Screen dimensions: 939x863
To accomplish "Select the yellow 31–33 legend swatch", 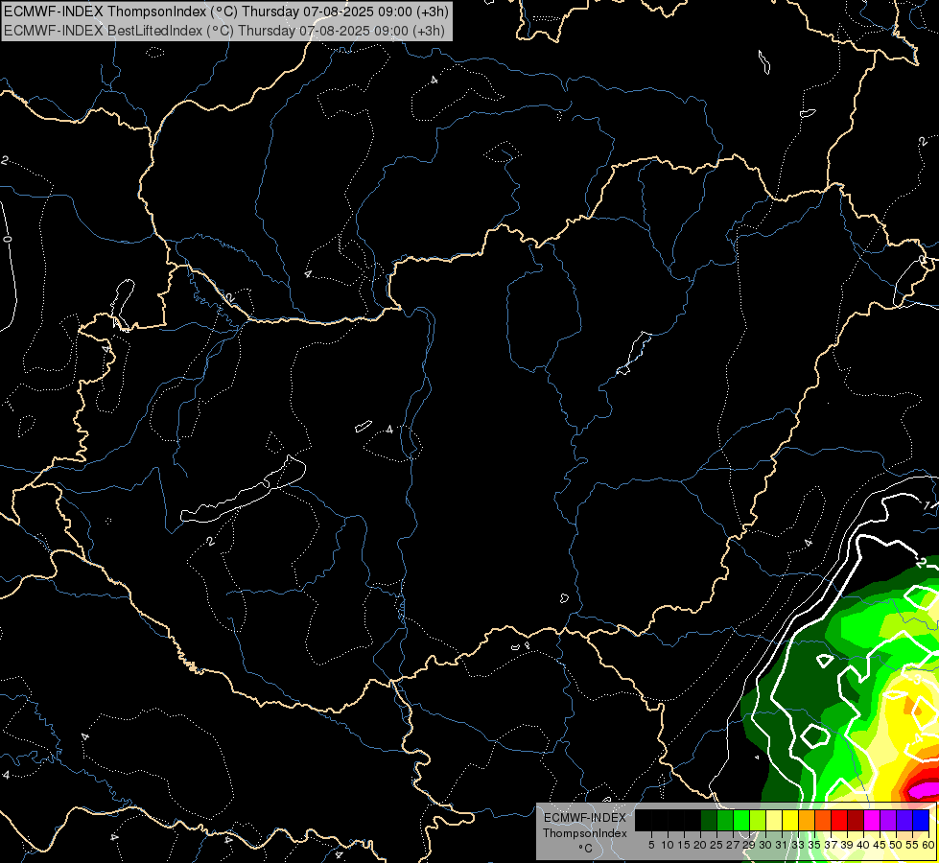I will tap(790, 821).
